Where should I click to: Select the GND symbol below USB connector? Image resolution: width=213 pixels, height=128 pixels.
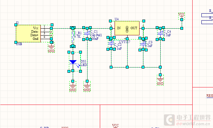click(x=51, y=47)
